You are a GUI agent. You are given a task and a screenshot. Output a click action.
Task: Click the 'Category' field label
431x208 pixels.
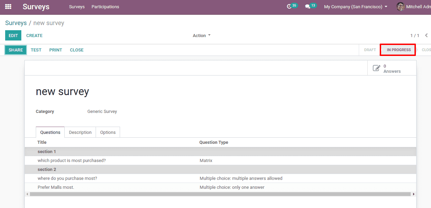45,111
